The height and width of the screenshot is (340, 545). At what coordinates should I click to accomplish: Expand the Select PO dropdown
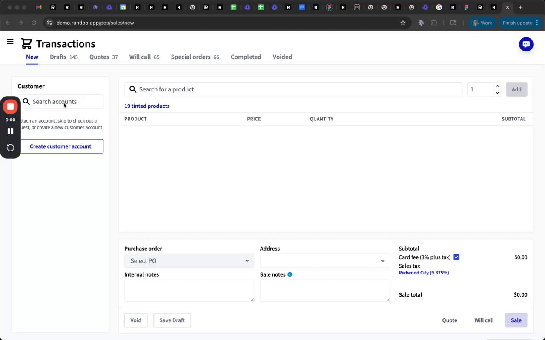tap(189, 261)
